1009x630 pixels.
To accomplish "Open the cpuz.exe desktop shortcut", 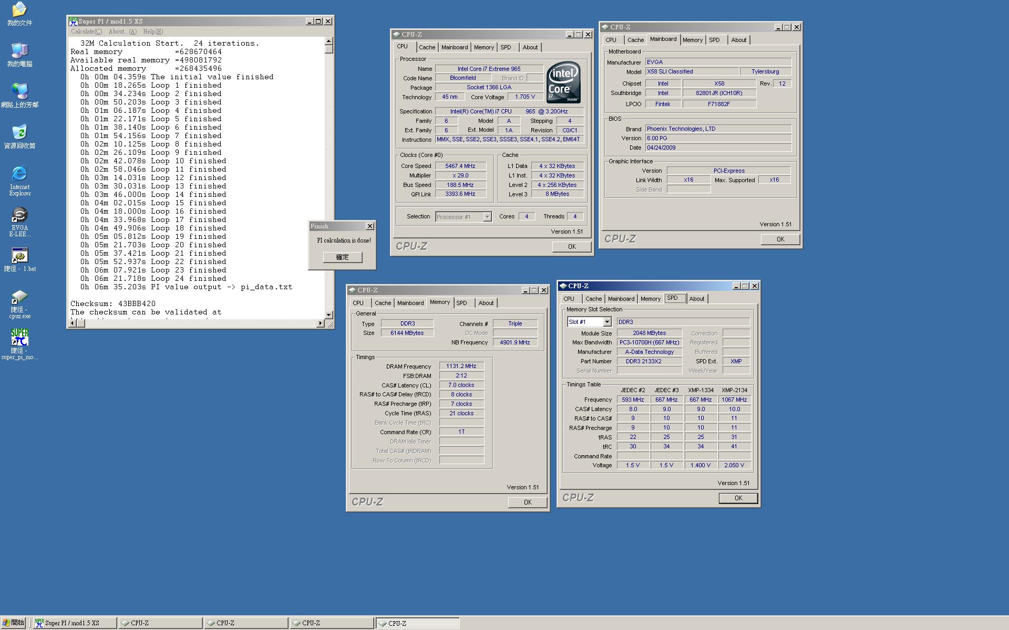I will click(19, 304).
